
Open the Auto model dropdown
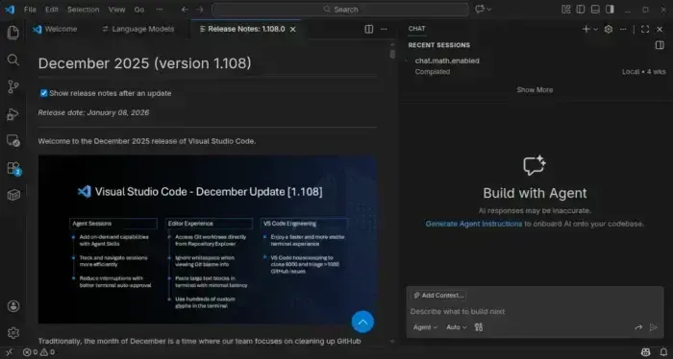457,327
